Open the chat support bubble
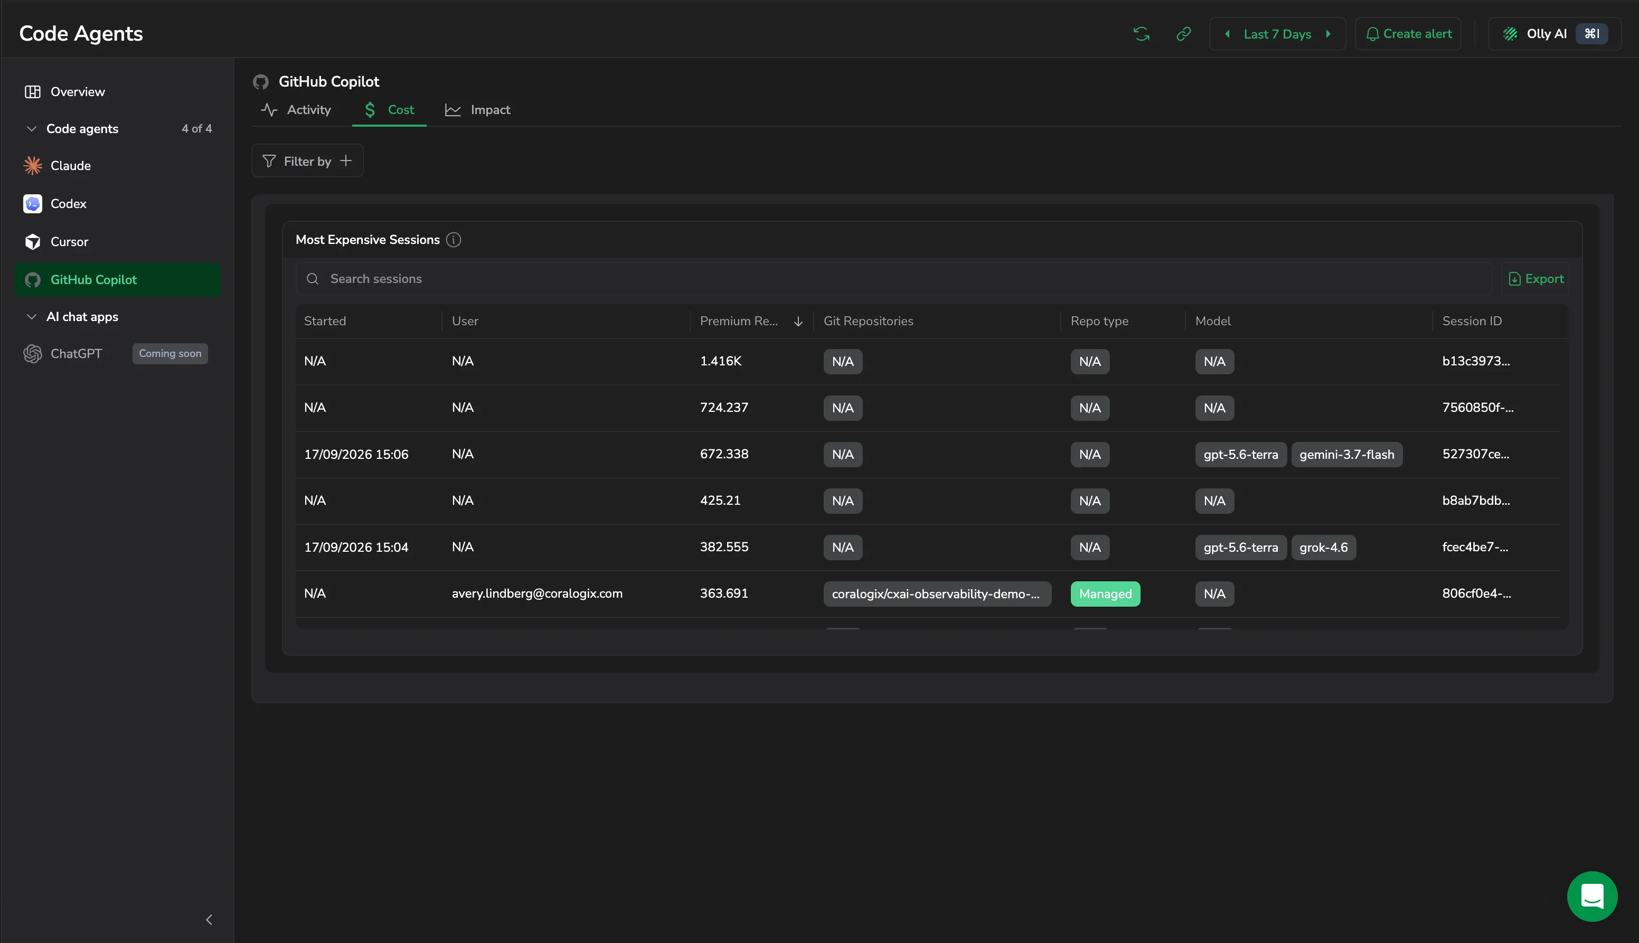Image resolution: width=1639 pixels, height=943 pixels. [1591, 897]
